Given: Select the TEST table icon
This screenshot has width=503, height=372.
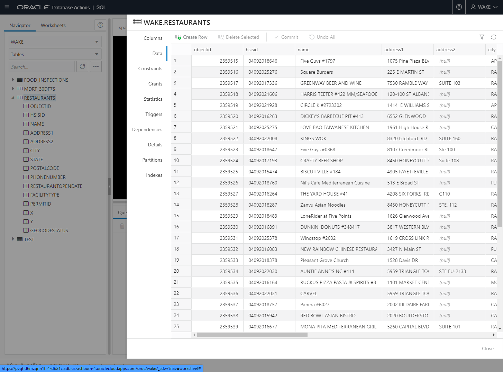Looking at the screenshot, I should pyautogui.click(x=20, y=239).
